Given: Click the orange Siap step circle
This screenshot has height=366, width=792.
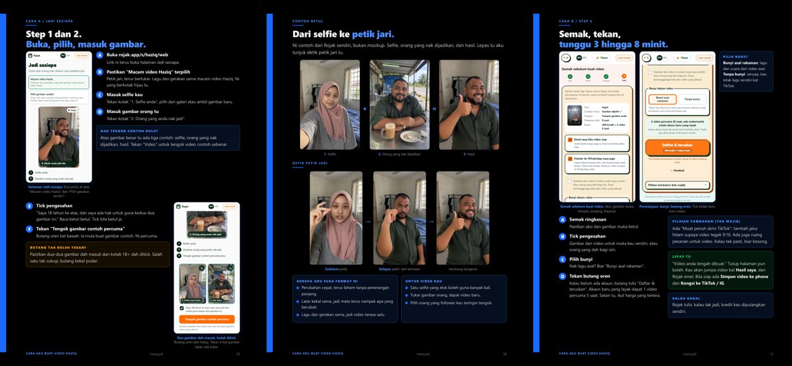Looking at the screenshot, I should click(624, 76).
